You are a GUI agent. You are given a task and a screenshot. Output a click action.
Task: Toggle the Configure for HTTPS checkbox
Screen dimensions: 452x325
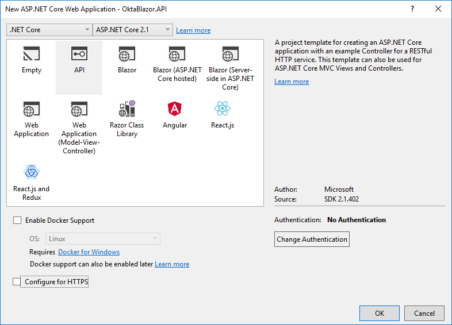pyautogui.click(x=17, y=282)
